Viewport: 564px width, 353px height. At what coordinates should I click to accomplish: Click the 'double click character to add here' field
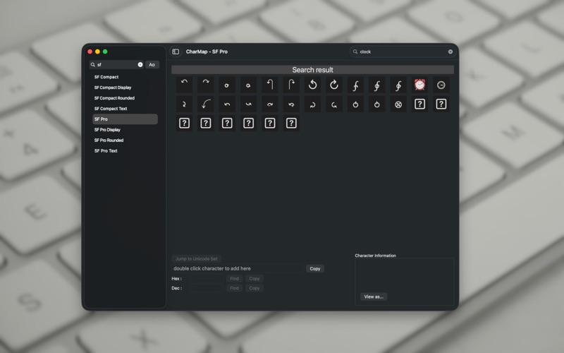(x=237, y=268)
